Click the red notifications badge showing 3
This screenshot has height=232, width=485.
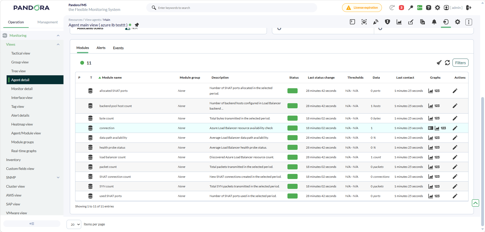click(401, 8)
